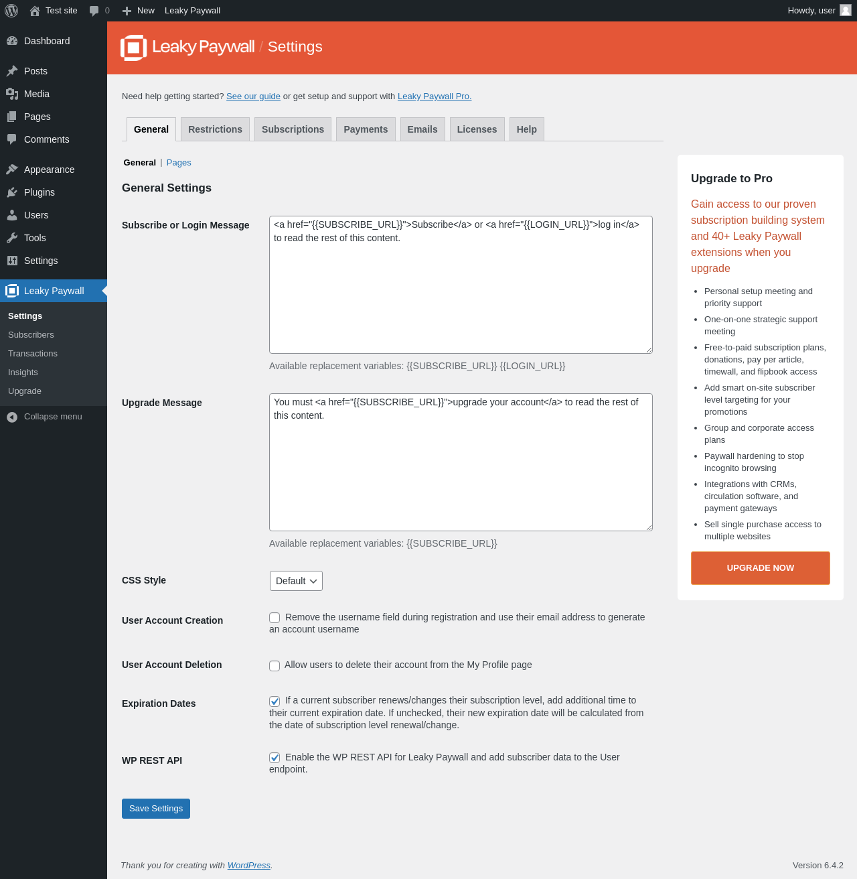Open the Payments tab
The height and width of the screenshot is (879, 857).
pos(366,129)
